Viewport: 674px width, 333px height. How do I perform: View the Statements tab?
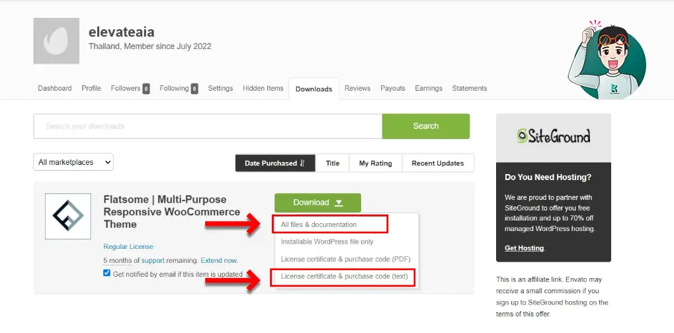coord(470,88)
